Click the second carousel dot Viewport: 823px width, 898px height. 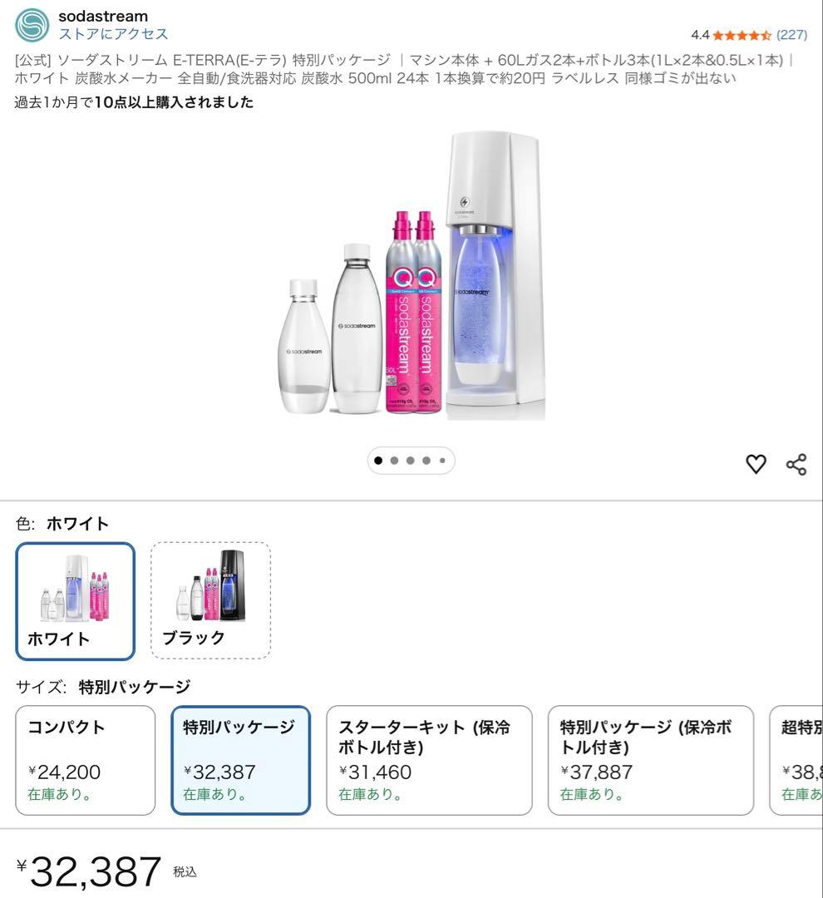coord(394,460)
